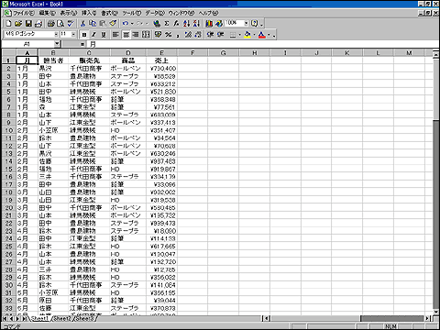
Task: Apply Comma style icon
Action: [178, 35]
